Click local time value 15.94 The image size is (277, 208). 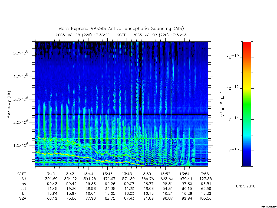52,193
